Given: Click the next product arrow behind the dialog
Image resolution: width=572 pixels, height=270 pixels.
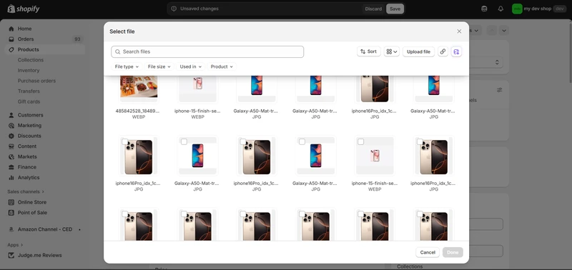Looking at the screenshot, I should click(x=504, y=31).
